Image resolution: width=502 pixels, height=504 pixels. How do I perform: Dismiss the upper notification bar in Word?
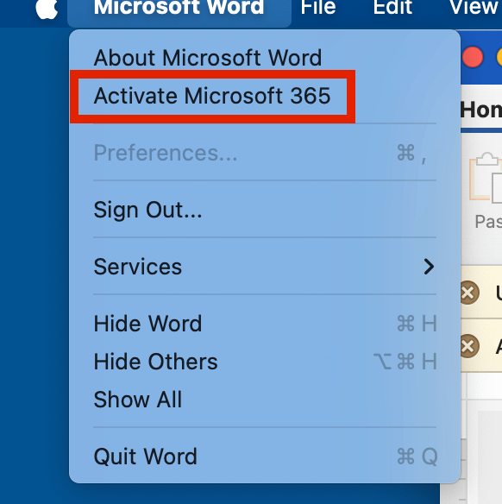click(468, 293)
